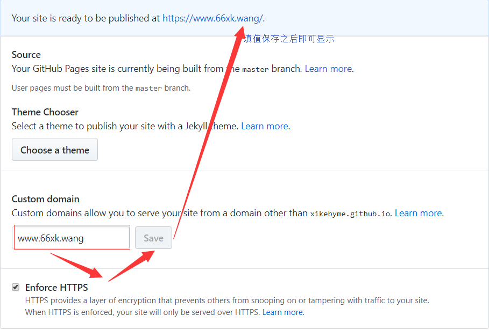Click the Custom domain heading
The height and width of the screenshot is (330, 489).
[x=46, y=199]
